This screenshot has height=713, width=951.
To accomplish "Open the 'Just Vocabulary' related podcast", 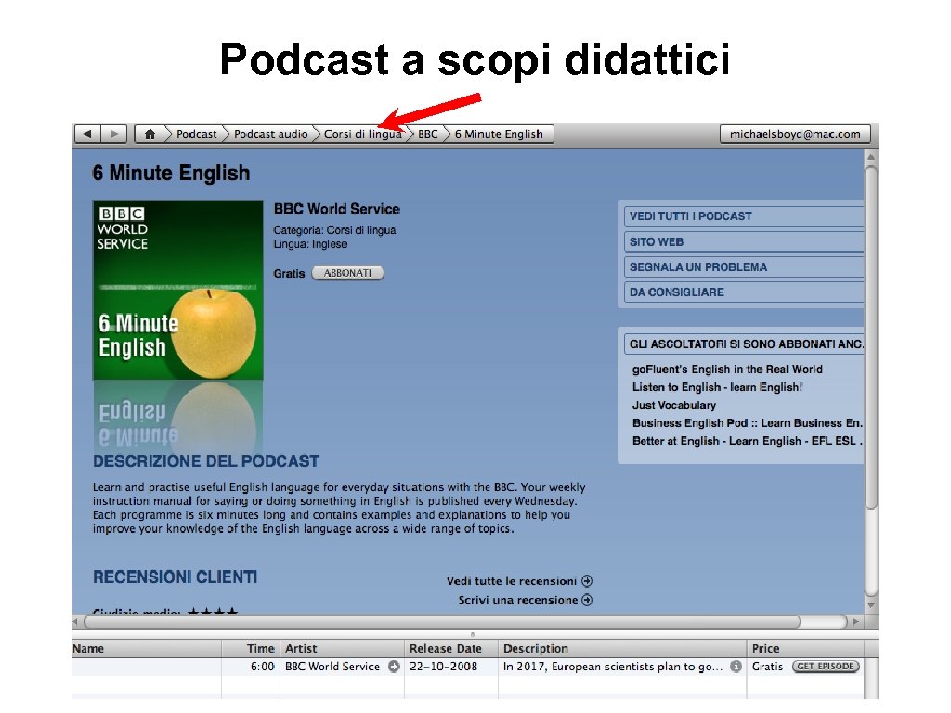I will (x=673, y=405).
